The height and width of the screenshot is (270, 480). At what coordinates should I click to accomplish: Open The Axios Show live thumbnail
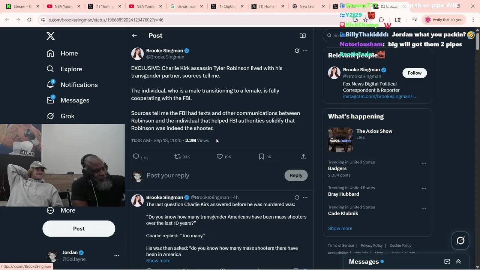coord(340,139)
